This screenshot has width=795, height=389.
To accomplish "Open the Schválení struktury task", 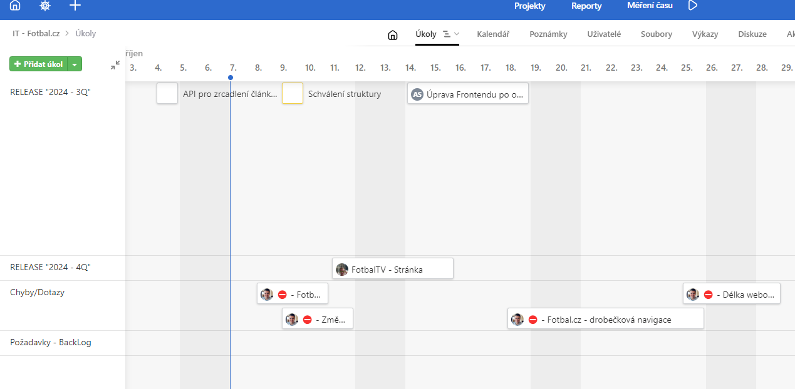I will pos(345,94).
